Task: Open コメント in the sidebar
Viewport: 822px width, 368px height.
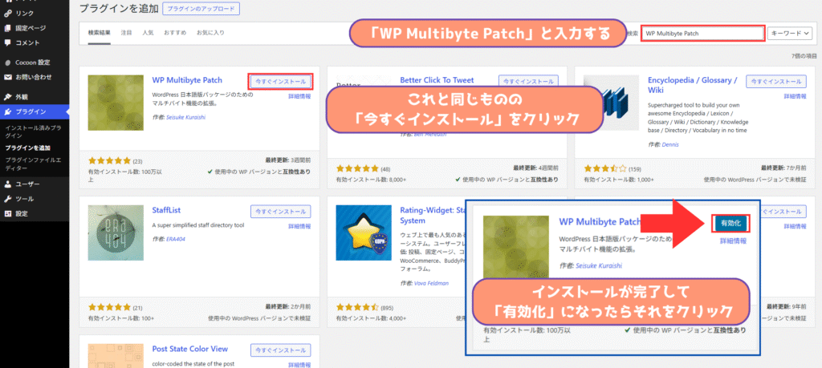Action: coord(27,43)
